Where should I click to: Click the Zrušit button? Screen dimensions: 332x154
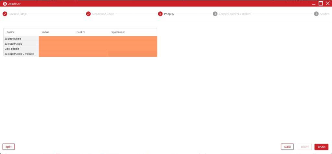point(321,147)
